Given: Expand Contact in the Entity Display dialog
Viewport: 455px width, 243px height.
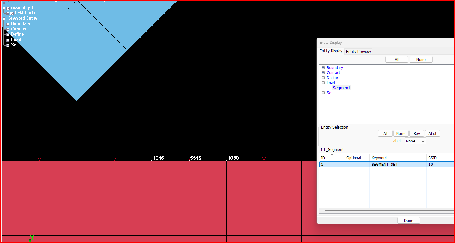Looking at the screenshot, I should coord(323,73).
